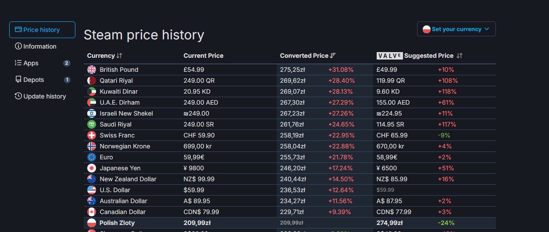Click the Norwegian Krone flag icon
Image resolution: width=549 pixels, height=232 pixels.
click(92, 146)
